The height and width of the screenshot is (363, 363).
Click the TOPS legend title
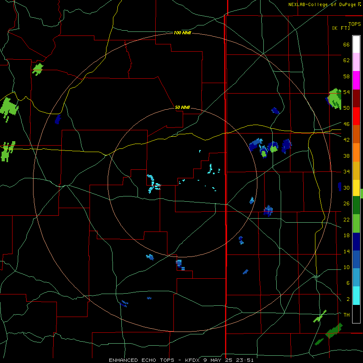point(355,24)
